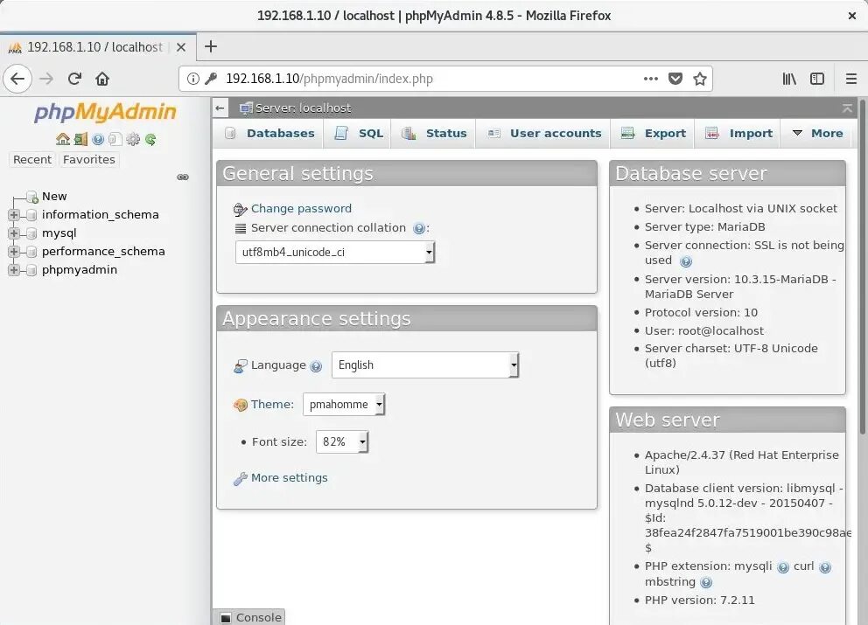Viewport: 868px width, 625px height.
Task: Go to the User accounts tab
Action: click(x=544, y=133)
